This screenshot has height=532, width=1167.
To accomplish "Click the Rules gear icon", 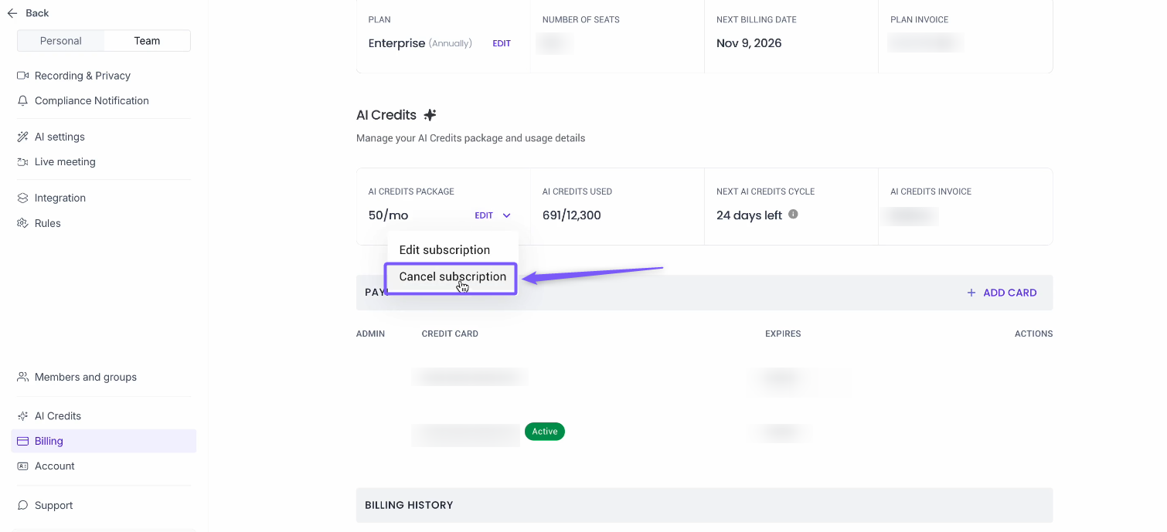I will pos(22,223).
